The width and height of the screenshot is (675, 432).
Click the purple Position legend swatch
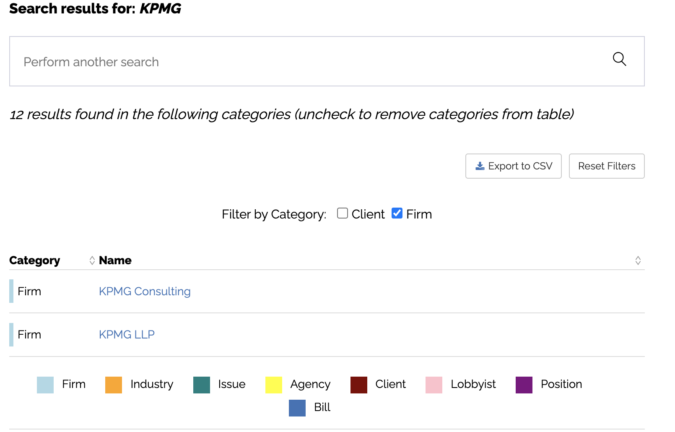(524, 385)
